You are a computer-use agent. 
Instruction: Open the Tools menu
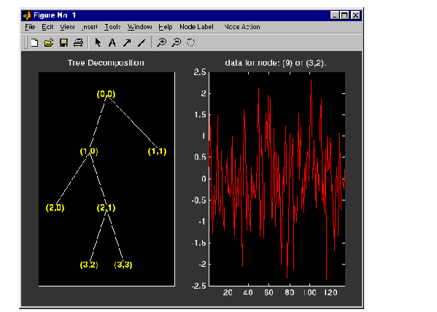pos(112,27)
